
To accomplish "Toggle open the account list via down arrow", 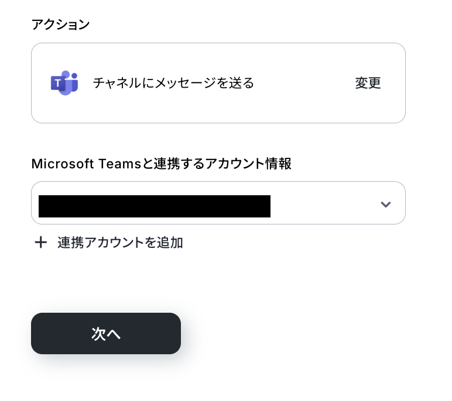I will [x=385, y=204].
